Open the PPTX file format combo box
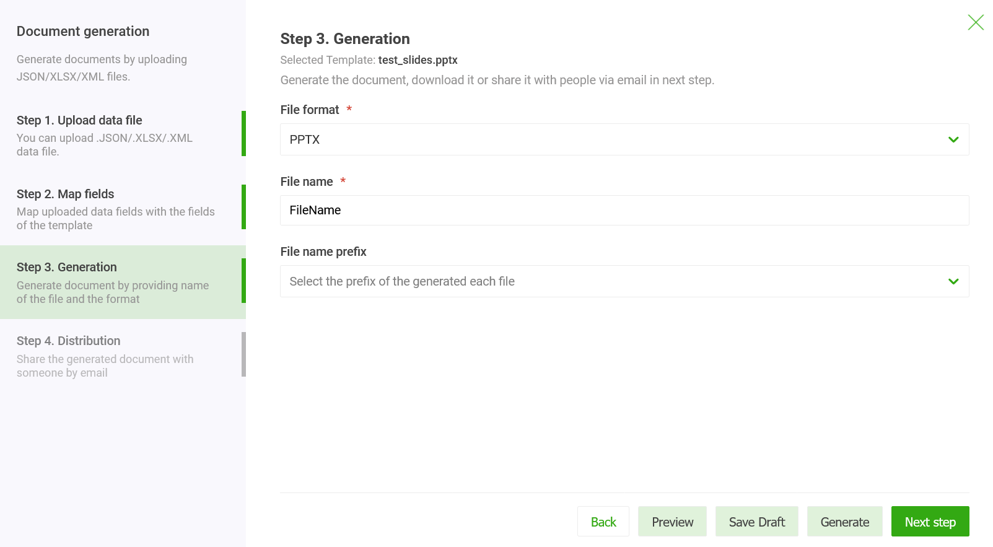993x547 pixels. pos(613,139)
